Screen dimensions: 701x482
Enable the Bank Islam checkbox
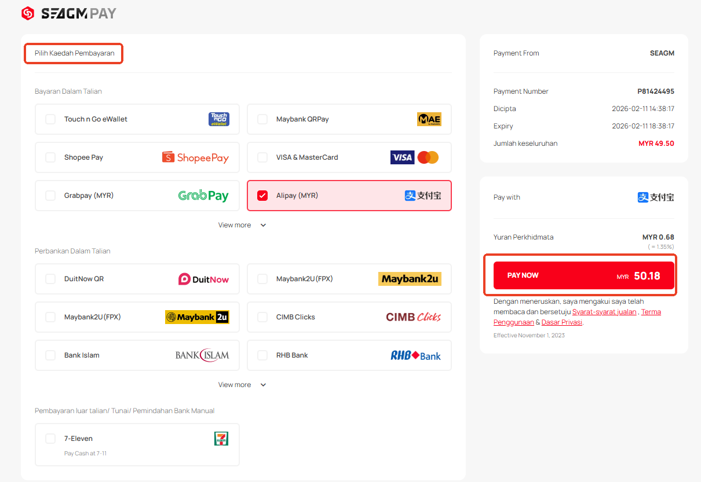click(50, 355)
